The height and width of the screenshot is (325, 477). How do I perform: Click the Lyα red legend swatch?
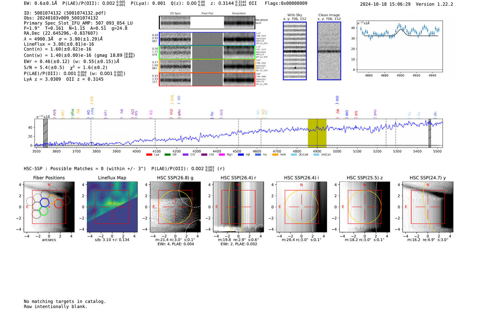click(149, 155)
